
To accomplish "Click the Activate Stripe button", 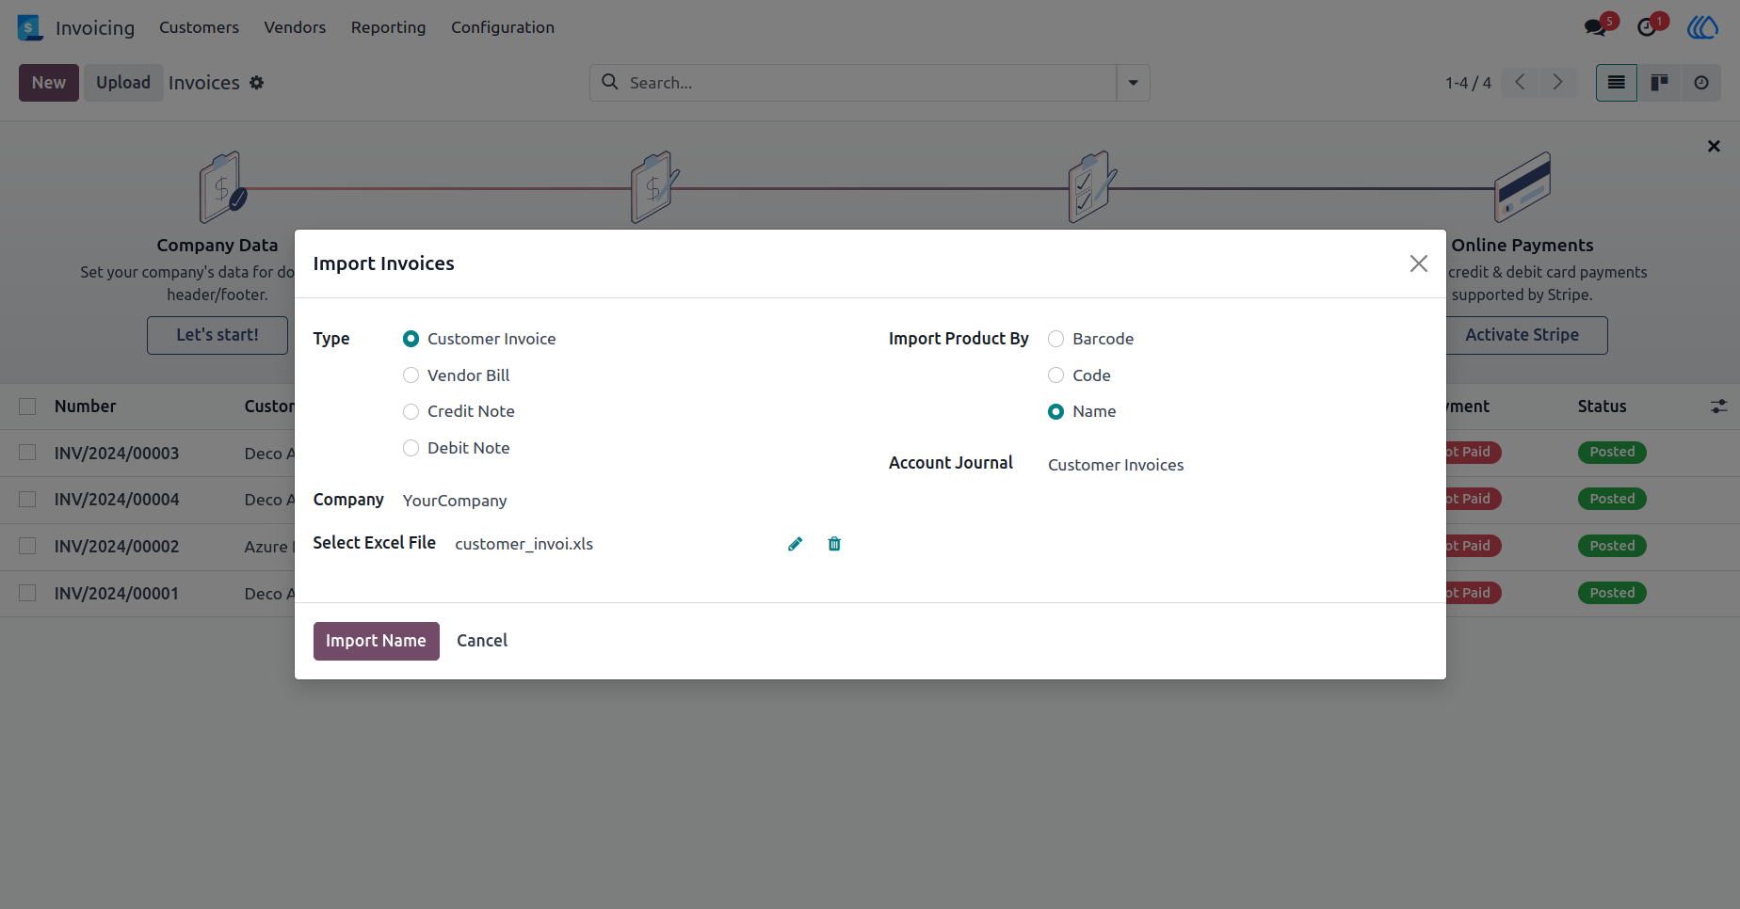I will tap(1522, 335).
